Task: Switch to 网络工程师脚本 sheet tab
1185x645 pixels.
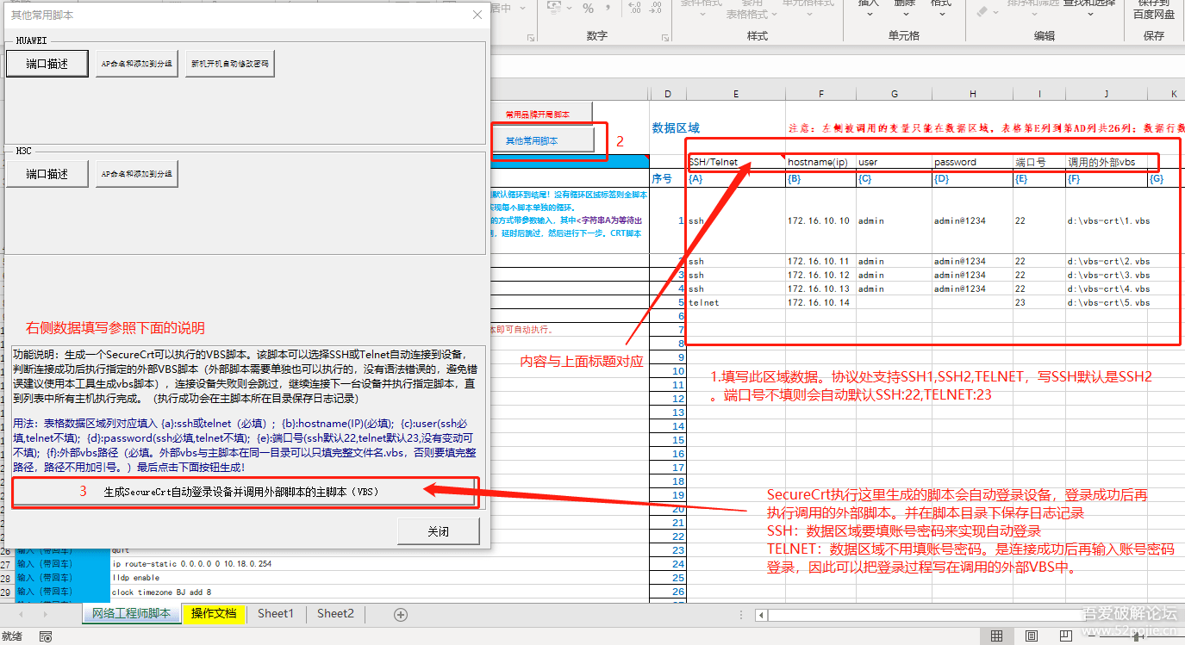Action: pos(132,613)
